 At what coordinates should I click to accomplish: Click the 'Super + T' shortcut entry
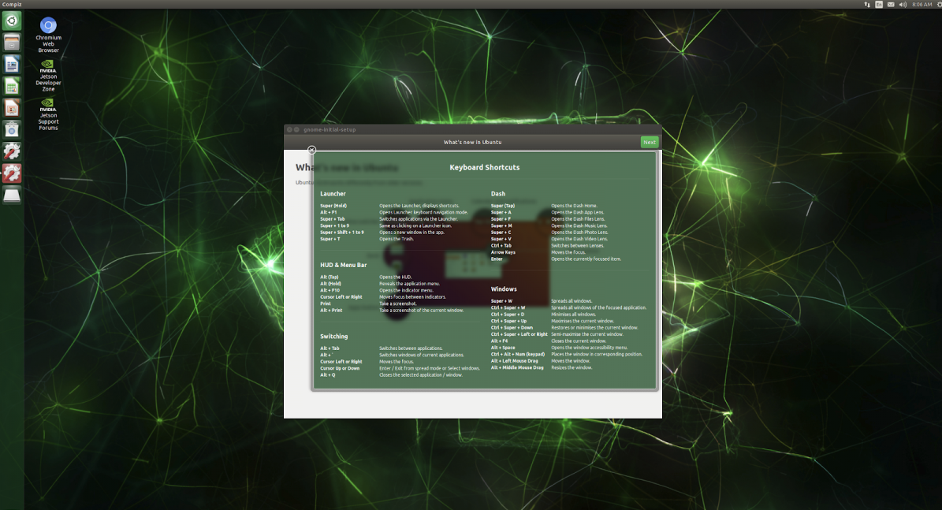[330, 239]
